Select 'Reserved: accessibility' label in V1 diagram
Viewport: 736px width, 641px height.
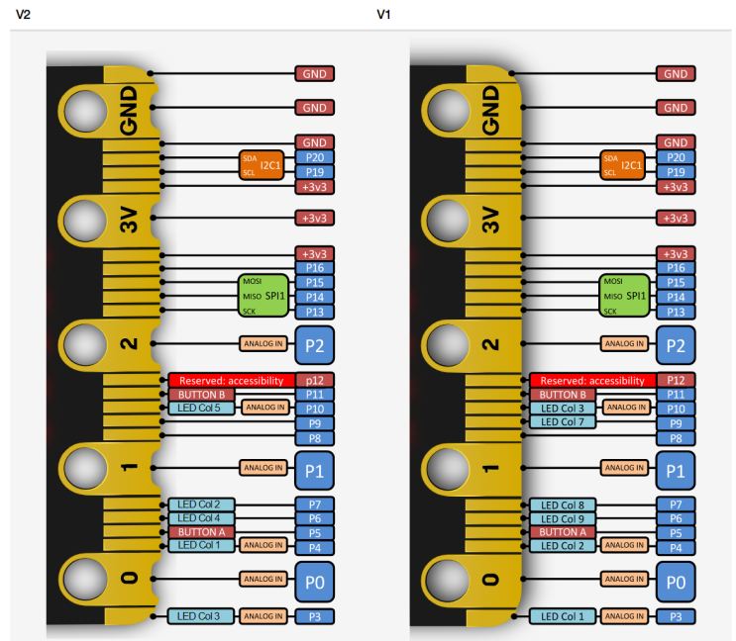(592, 381)
